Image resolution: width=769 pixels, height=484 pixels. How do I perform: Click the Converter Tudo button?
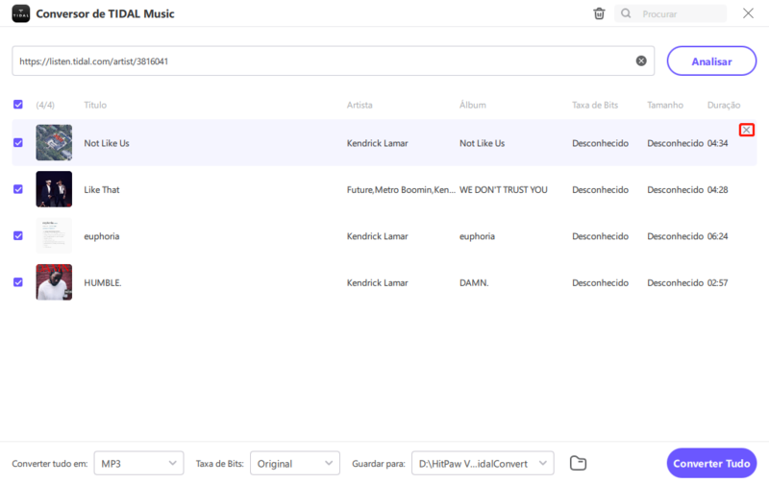click(711, 463)
